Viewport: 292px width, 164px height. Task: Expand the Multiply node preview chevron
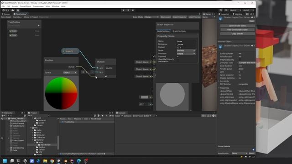(x=105, y=76)
